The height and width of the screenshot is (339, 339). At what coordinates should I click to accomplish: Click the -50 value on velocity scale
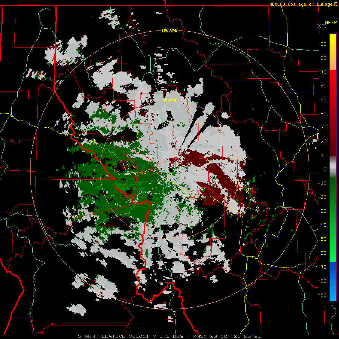click(x=322, y=239)
